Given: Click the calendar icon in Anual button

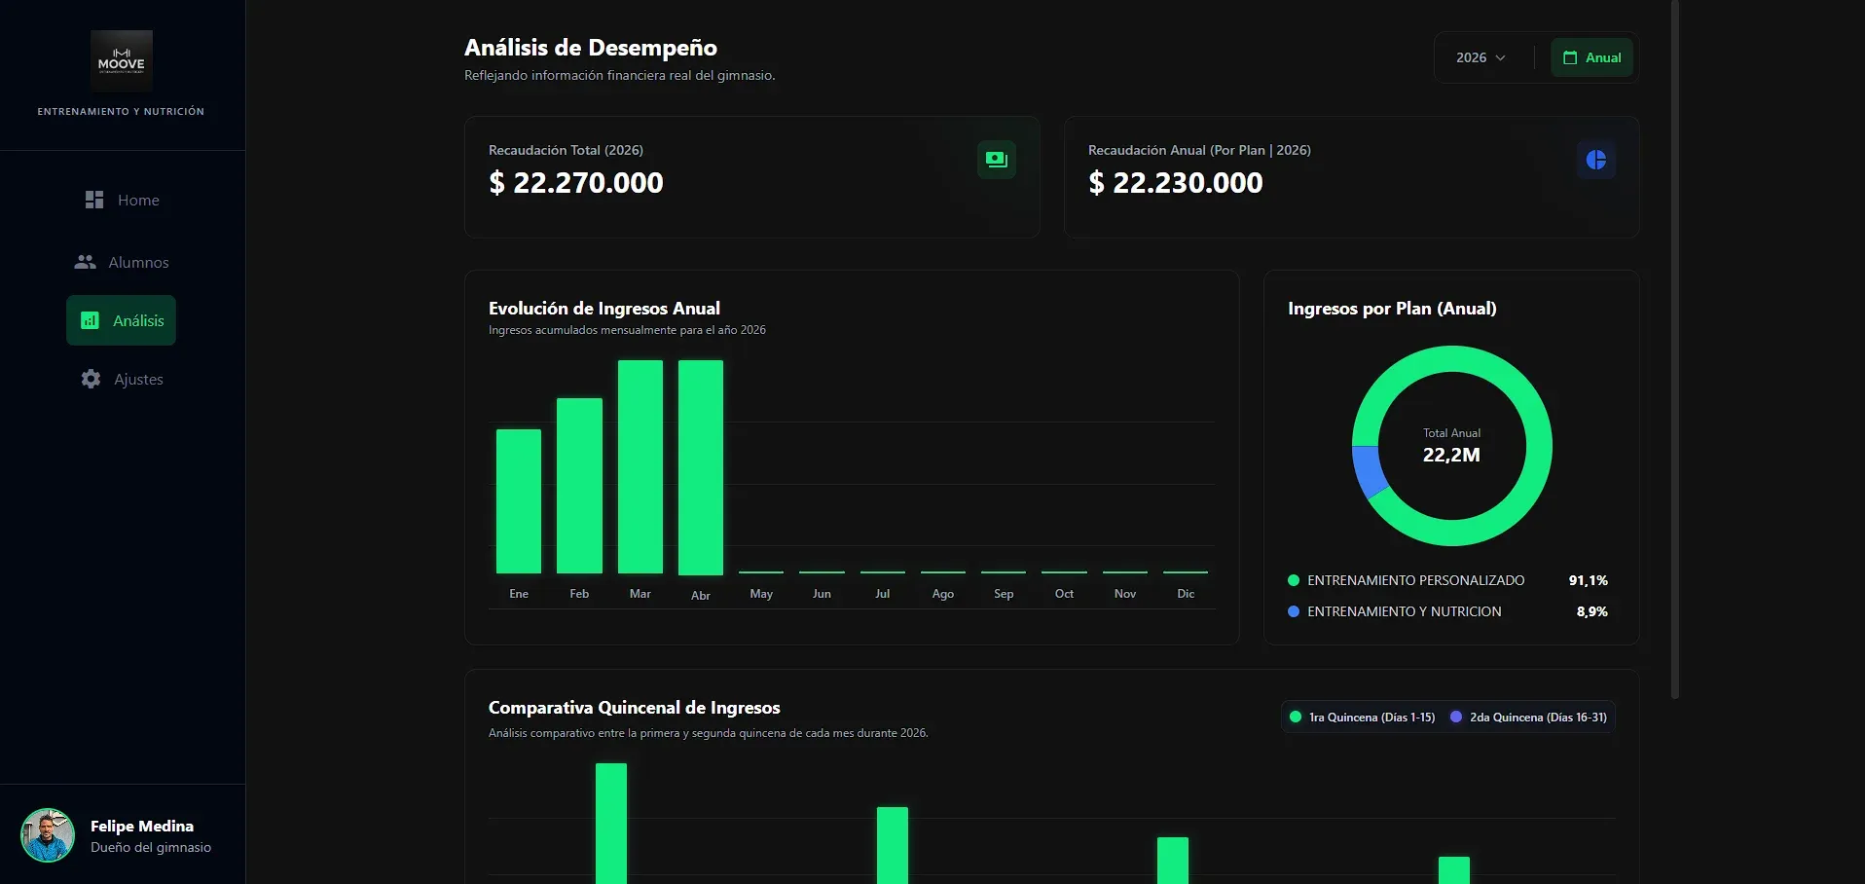Looking at the screenshot, I should (1570, 57).
